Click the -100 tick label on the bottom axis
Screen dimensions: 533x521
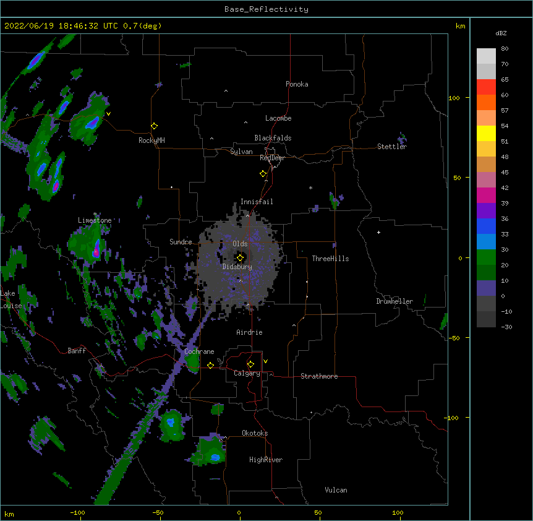click(x=77, y=512)
